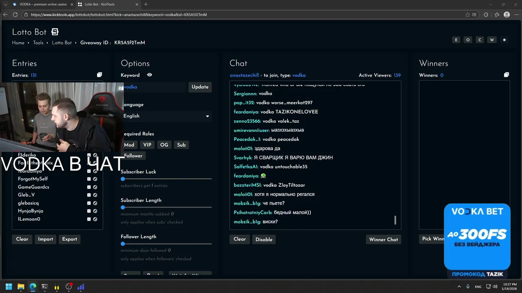This screenshot has height=293, width=522.
Task: Open the browser tab list chevron
Action: (x=5, y=4)
